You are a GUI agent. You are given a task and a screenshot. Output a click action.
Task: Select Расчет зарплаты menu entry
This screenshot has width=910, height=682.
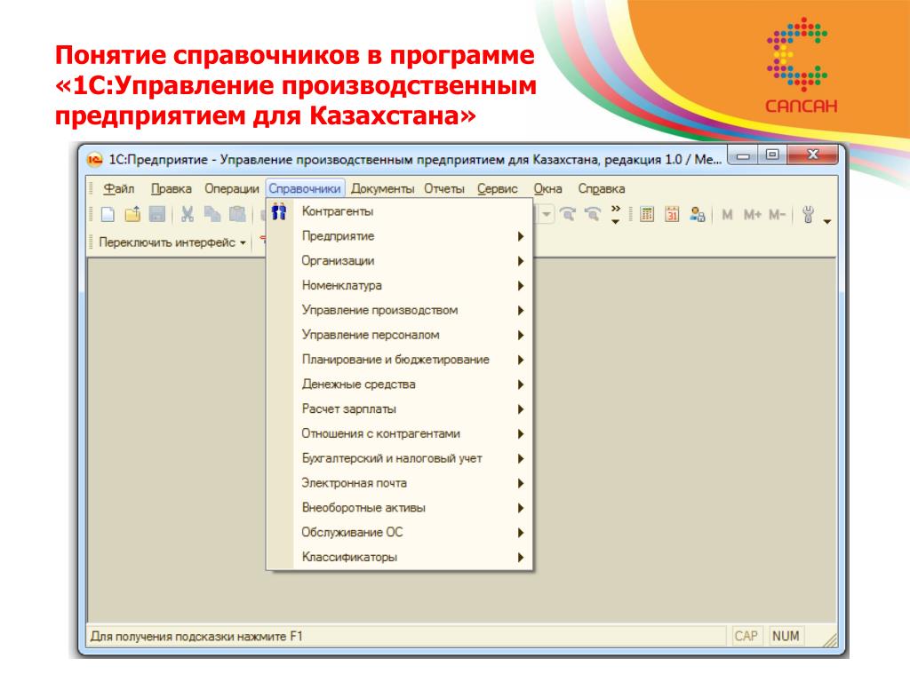[x=399, y=408]
